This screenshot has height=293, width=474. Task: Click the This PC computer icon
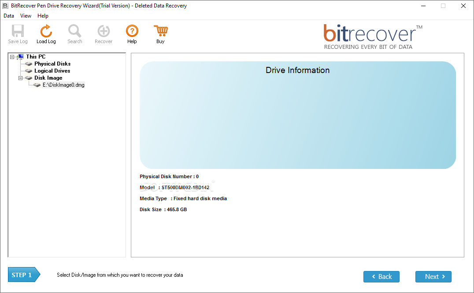[x=20, y=57]
